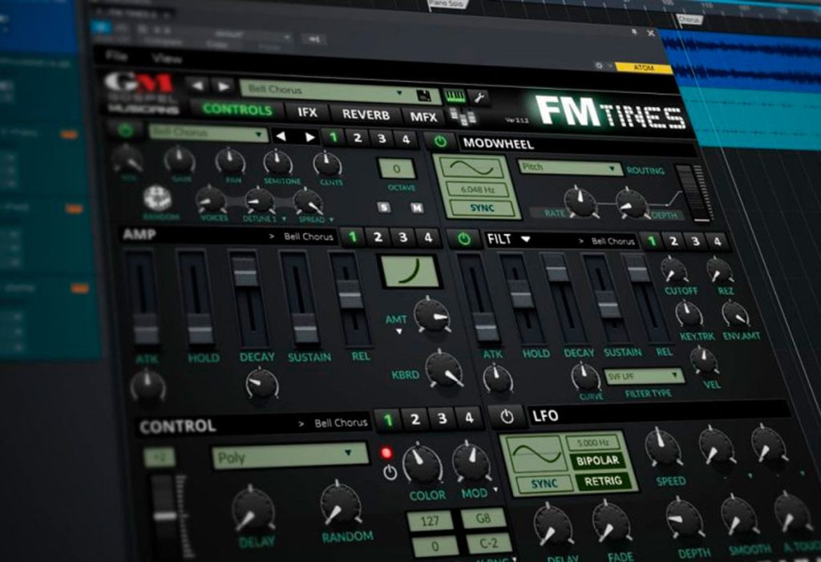Click the KBRD knob
821x562 pixels.
444,369
